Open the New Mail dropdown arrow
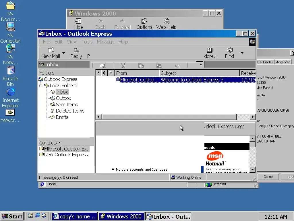 tap(63, 53)
